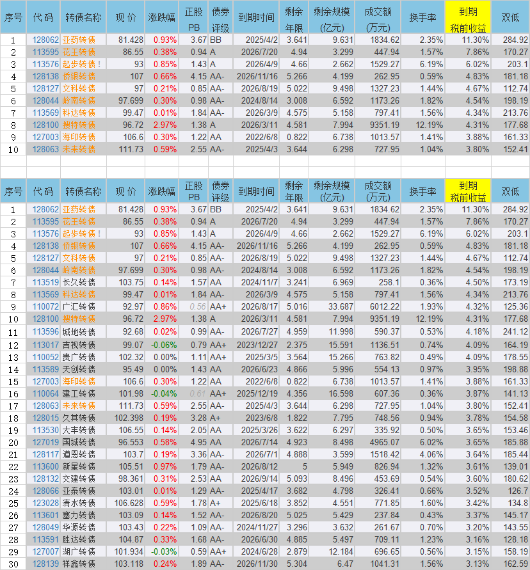This screenshot has height=570, width=530.
Task: Select turnover rate 4.06% of 道恩转债
Action: pyautogui.click(x=431, y=454)
